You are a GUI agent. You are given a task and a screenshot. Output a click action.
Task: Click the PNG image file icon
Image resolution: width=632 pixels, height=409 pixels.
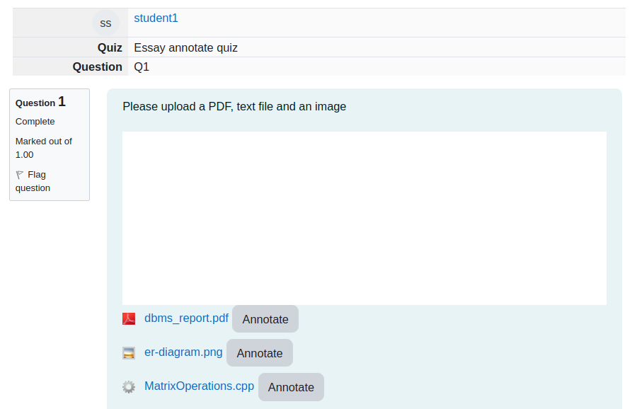[x=129, y=353]
